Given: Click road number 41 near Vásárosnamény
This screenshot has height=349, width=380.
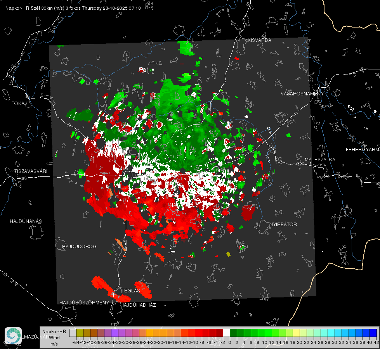Looking at the screenshot, I should [295, 113].
